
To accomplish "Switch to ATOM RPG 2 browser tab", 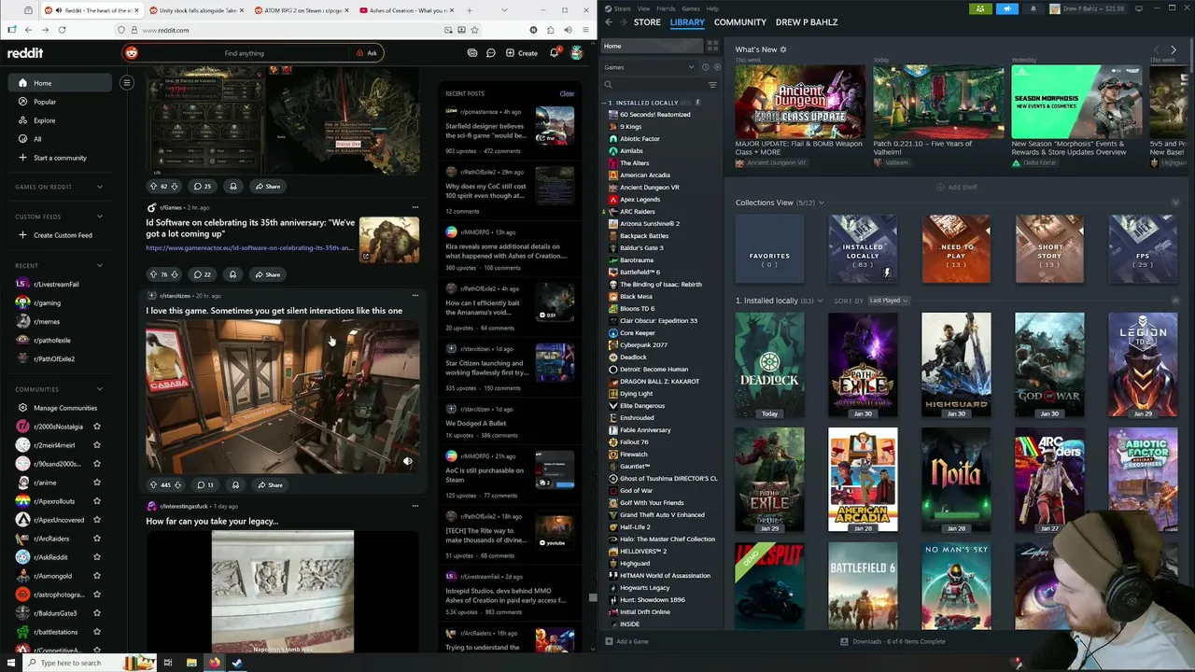I will tap(301, 10).
